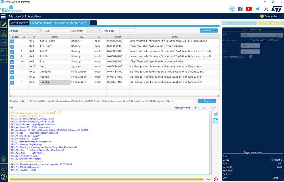Click the table horizontal scrollbar
Image resolution: width=284 pixels, height=182 pixels.
[x=114, y=96]
